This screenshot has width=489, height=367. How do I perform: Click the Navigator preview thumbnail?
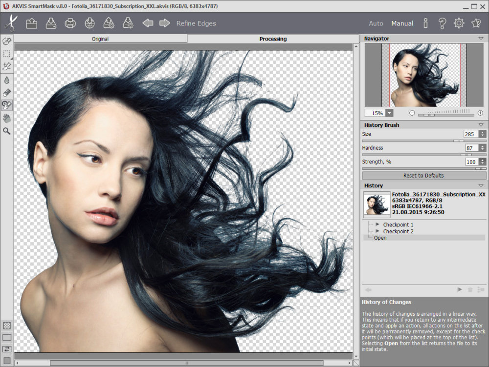click(x=424, y=75)
